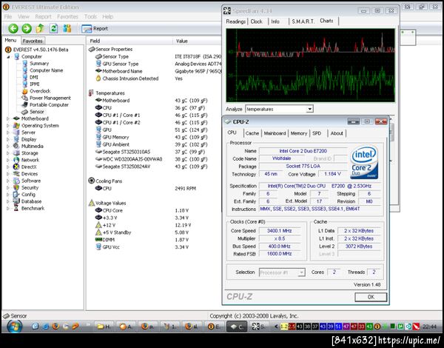This screenshot has height=348, width=444.
Task: Expand the Network tree node
Action: [8, 160]
